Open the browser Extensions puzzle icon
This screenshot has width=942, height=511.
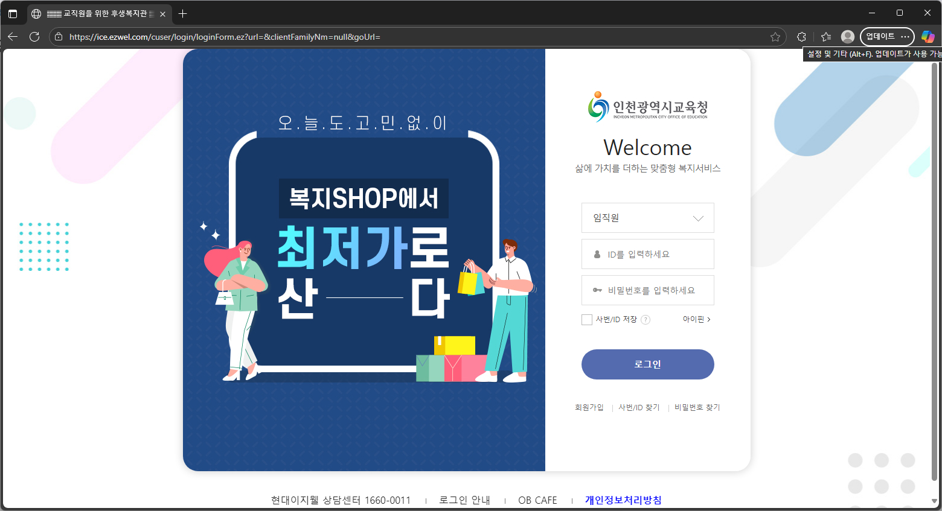click(x=801, y=37)
